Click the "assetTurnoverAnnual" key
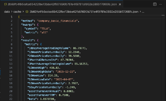Screen dimensions: 166x101 (44, 91)
